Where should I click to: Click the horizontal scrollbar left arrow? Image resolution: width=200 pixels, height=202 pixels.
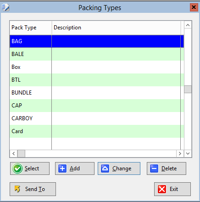pos(13,153)
